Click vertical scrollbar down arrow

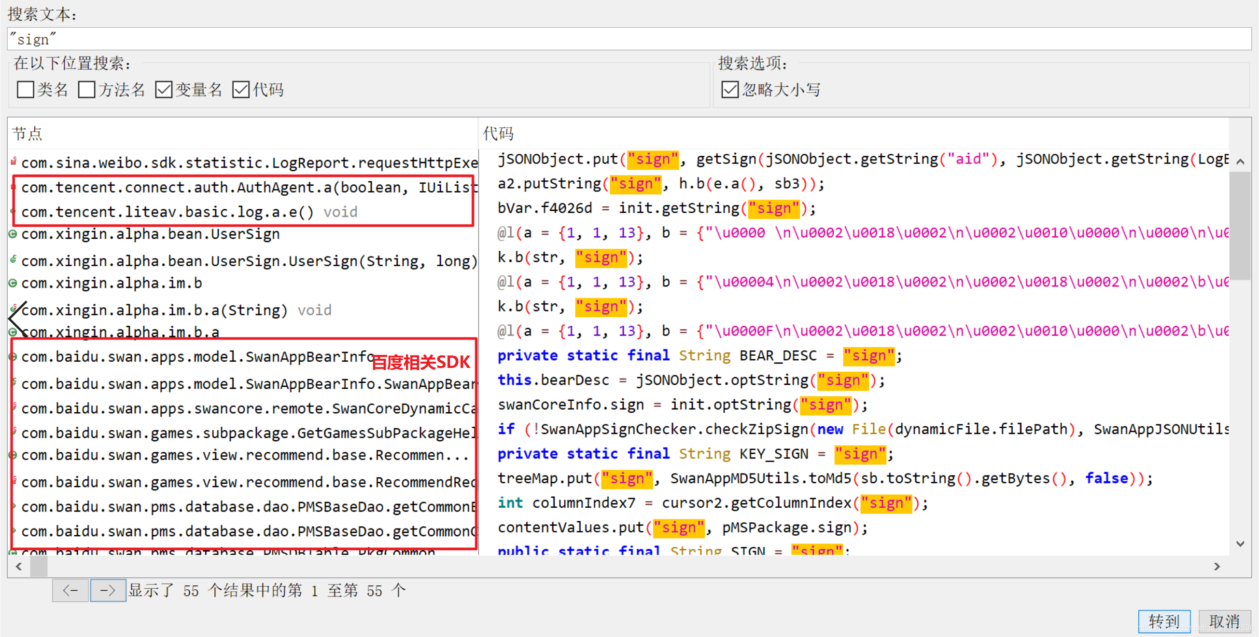click(1240, 544)
